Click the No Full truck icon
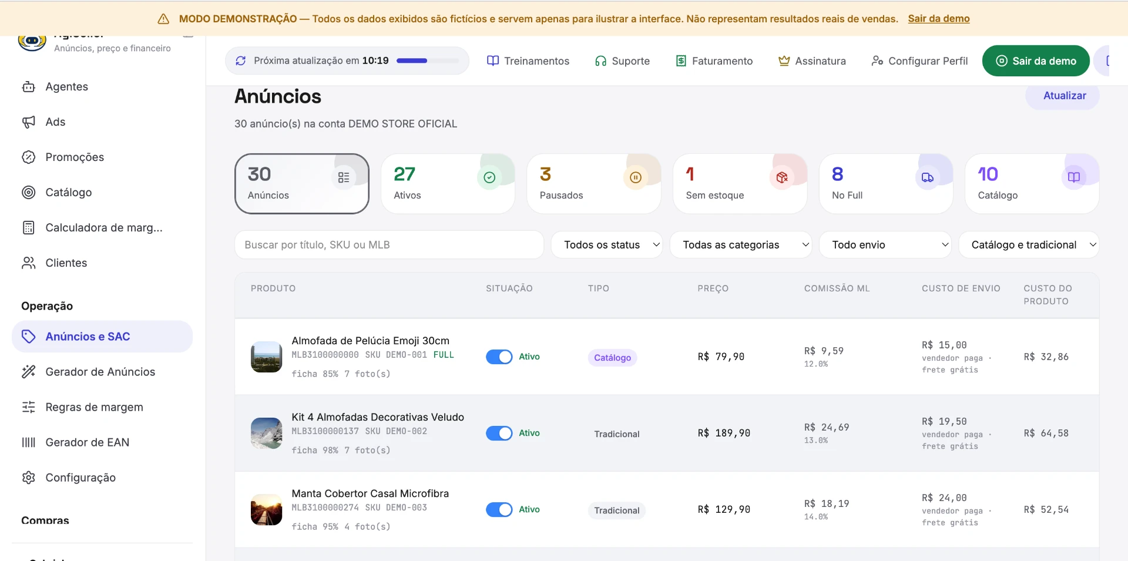1128x561 pixels. coord(927,177)
